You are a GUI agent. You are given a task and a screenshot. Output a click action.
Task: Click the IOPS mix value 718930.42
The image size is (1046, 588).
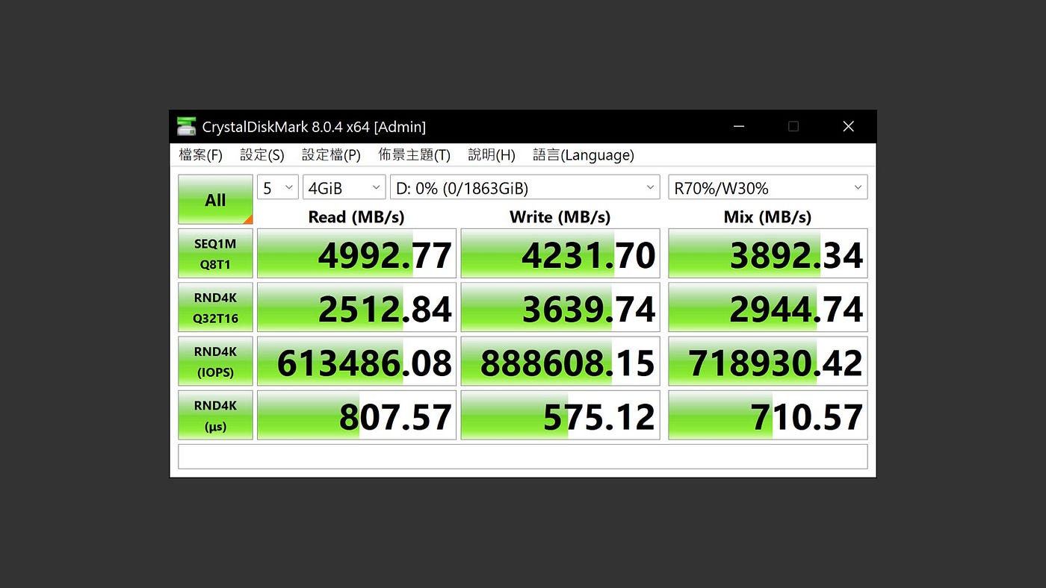768,361
